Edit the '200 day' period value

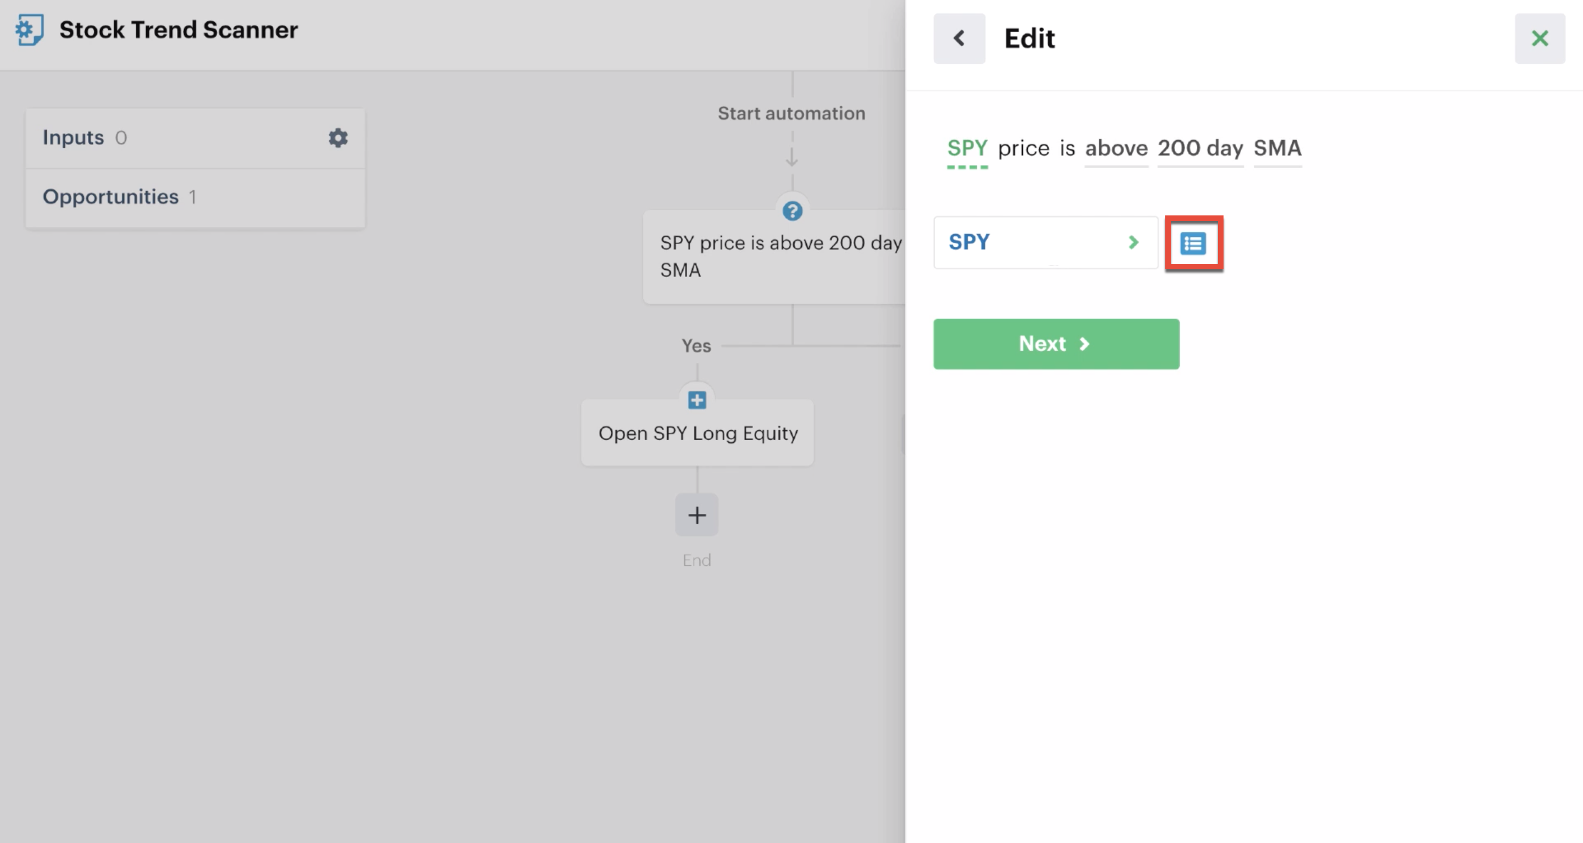click(x=1200, y=149)
